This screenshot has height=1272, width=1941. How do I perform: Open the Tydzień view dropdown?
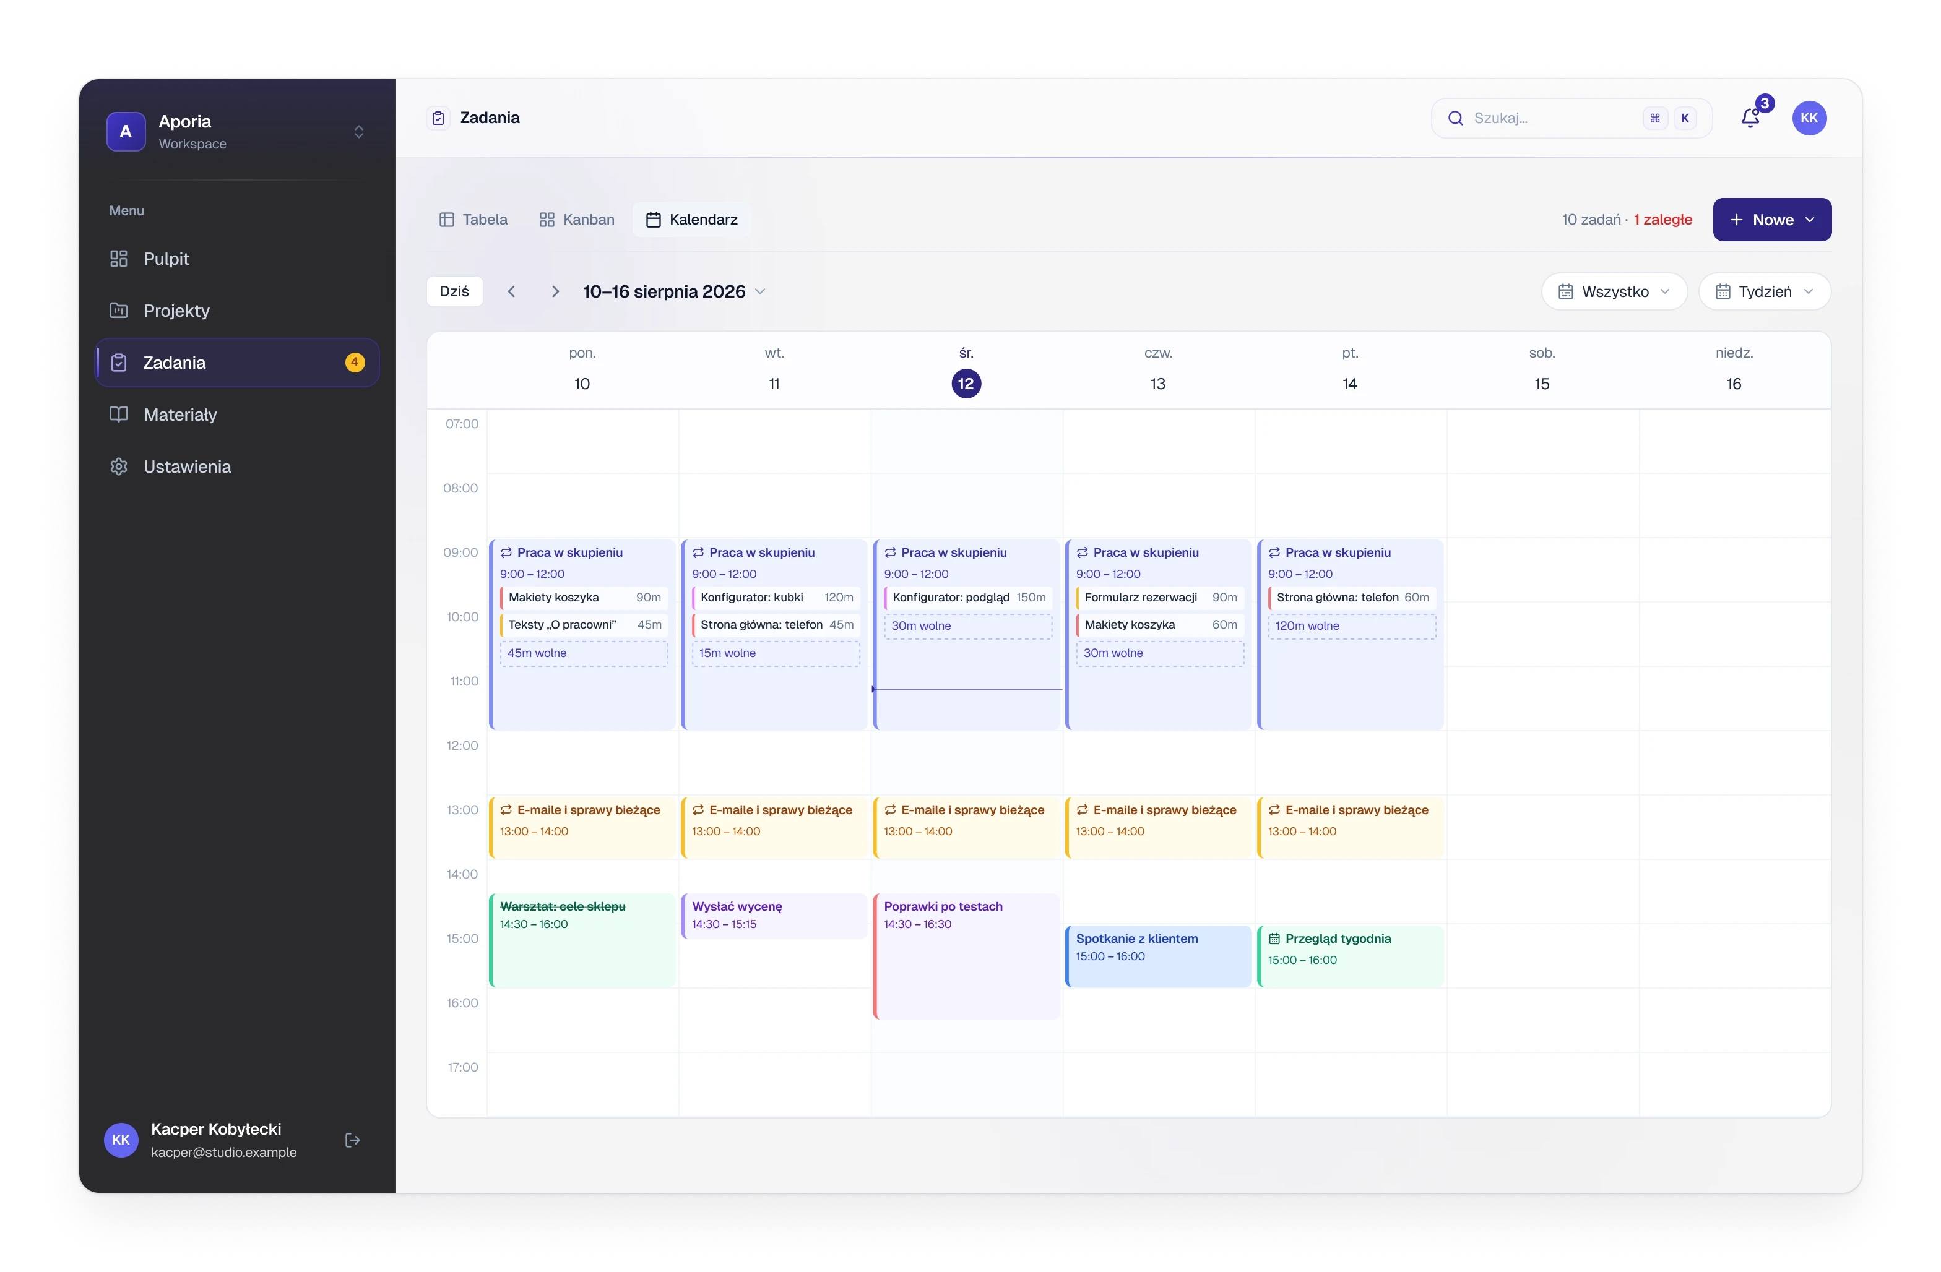1764,291
